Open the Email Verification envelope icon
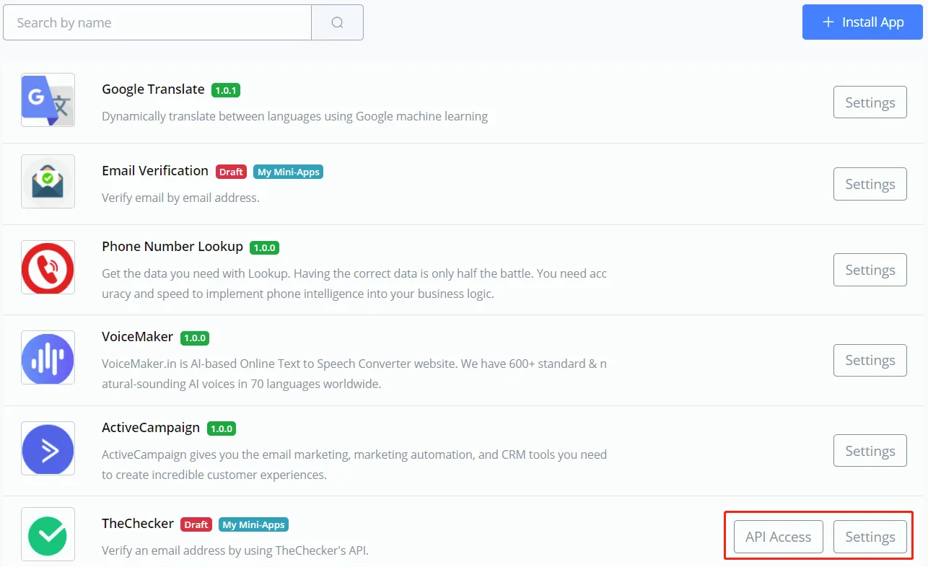This screenshot has height=567, width=928. click(48, 181)
